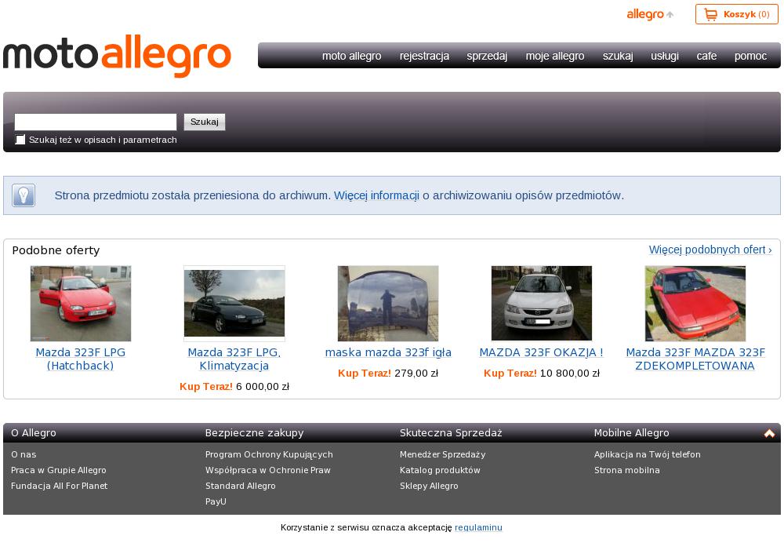Open 'MAZDA 323F OKAZJA !' offer link
This screenshot has height=543, width=784.
coord(542,353)
